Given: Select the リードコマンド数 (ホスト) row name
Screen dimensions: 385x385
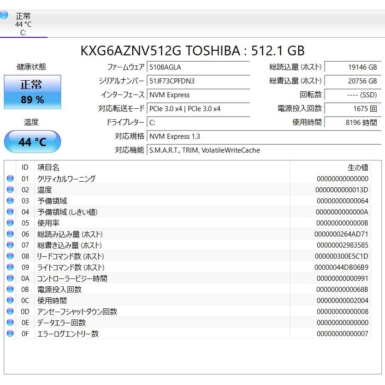Looking at the screenshot, I should (71, 256).
